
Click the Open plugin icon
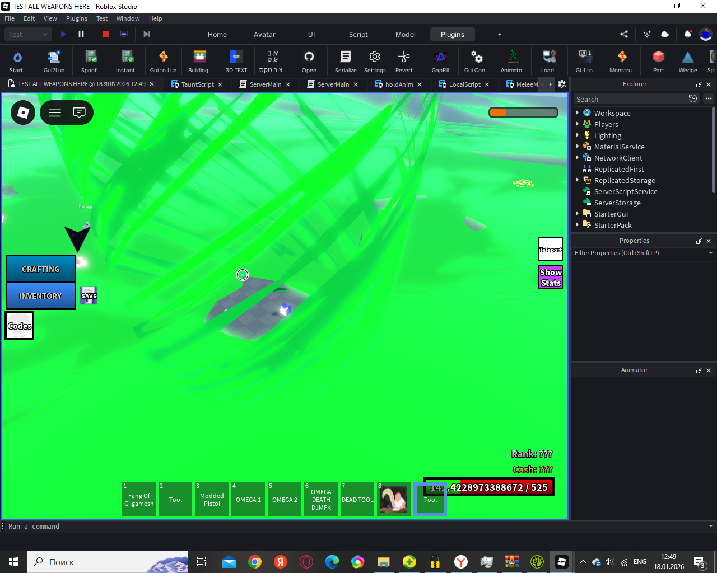pyautogui.click(x=309, y=61)
